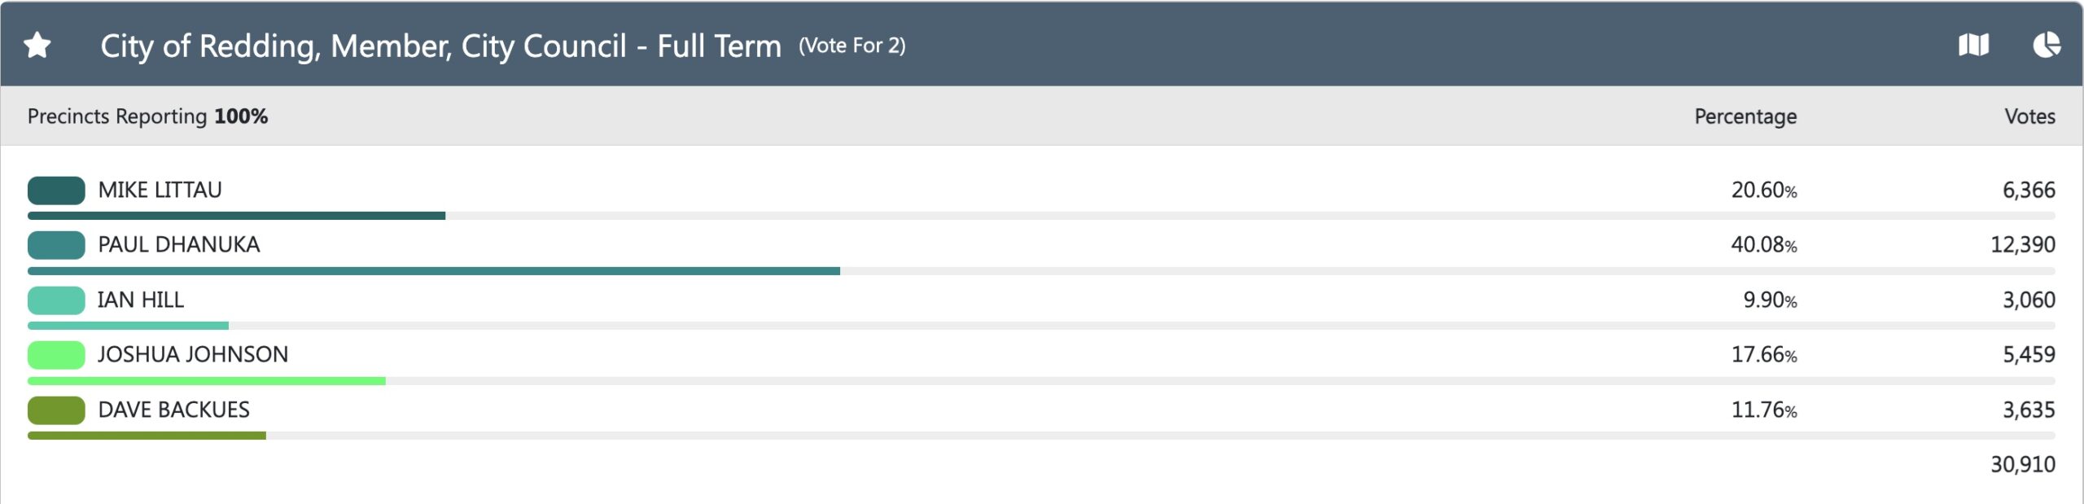Click Dave Backues's olive green swatch

56,410
